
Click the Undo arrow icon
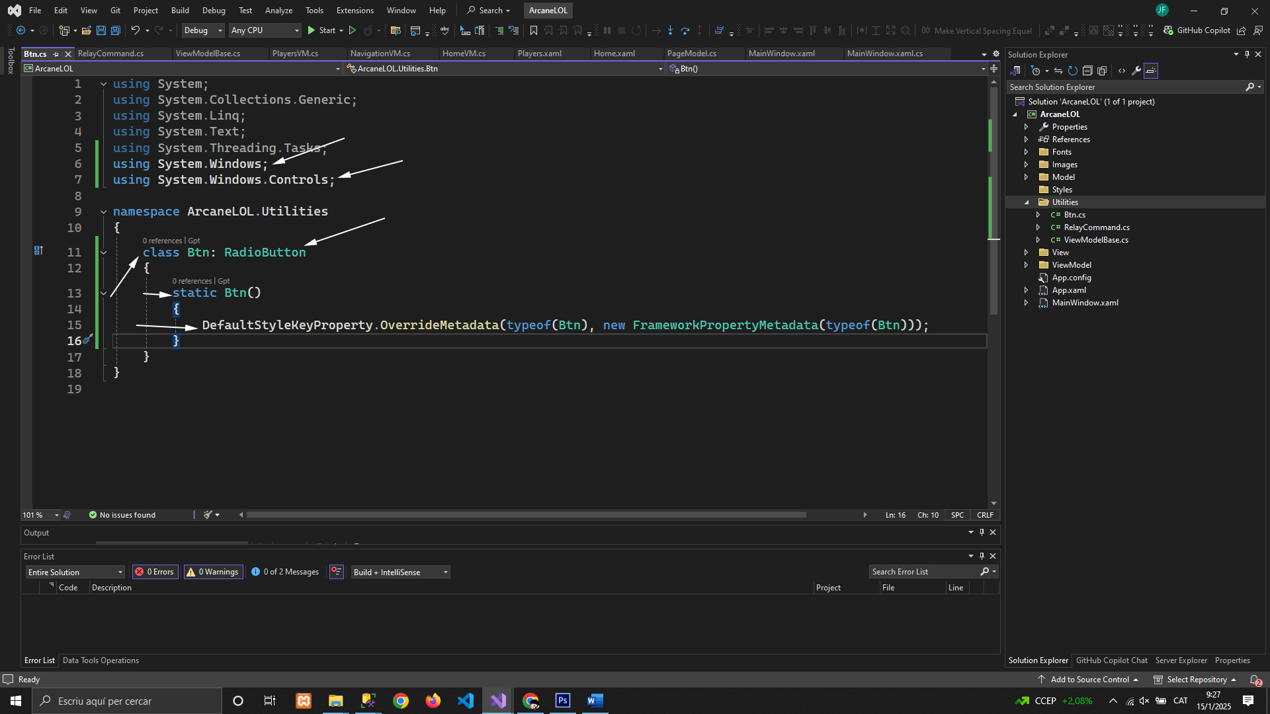point(135,30)
